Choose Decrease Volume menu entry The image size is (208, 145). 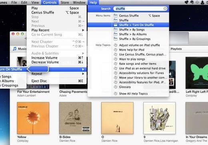[57, 62]
